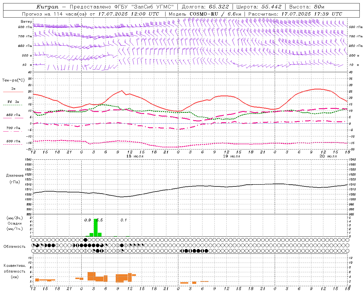The width and height of the screenshot is (364, 291).
Task: Click the '(км)' unit of convective cloudiness
Action: coord(15,277)
